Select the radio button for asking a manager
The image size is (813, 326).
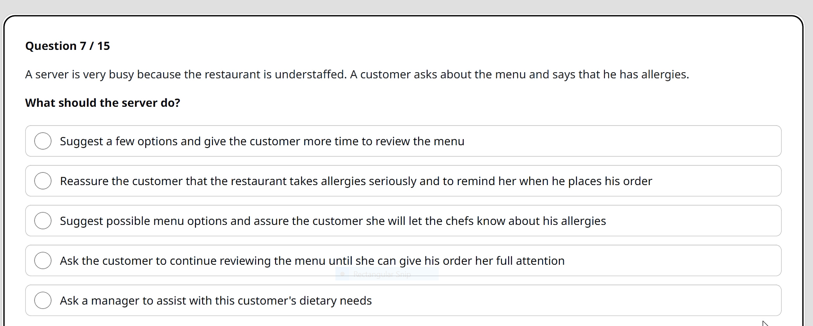43,300
